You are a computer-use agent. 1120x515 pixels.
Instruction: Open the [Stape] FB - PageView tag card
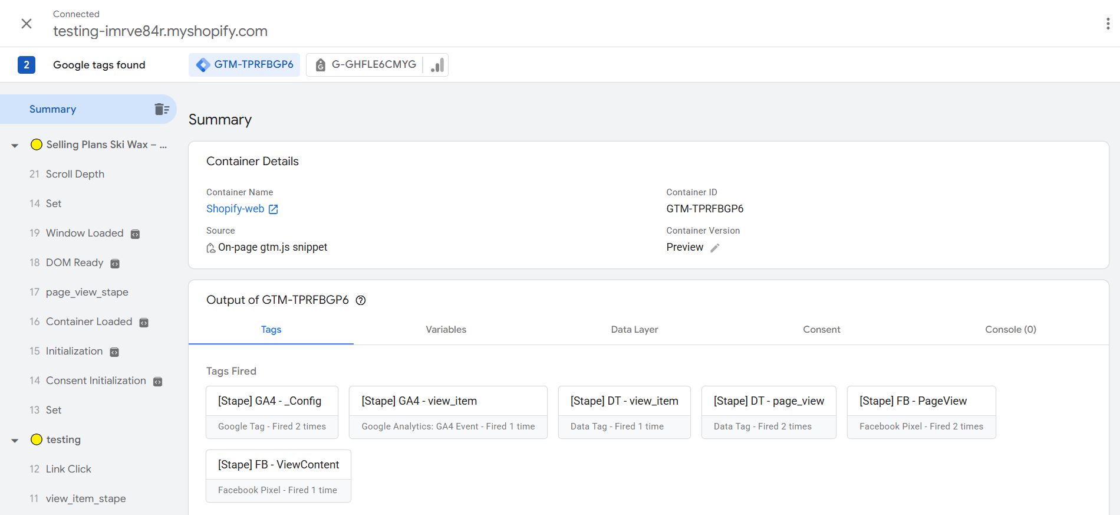(x=921, y=412)
